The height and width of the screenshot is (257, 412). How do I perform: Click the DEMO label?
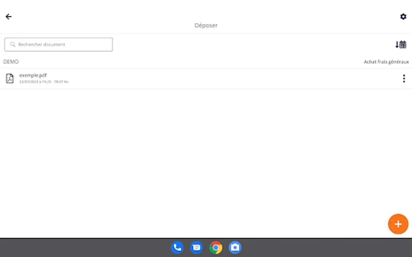[11, 62]
